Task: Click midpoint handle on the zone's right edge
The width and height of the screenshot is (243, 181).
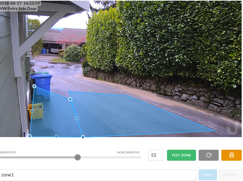Action: 77,118
